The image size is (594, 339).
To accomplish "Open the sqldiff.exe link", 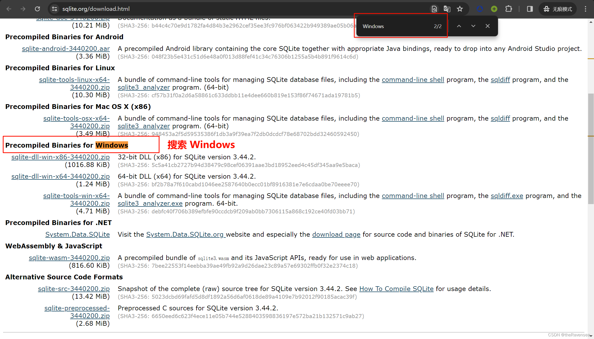I will [x=507, y=196].
